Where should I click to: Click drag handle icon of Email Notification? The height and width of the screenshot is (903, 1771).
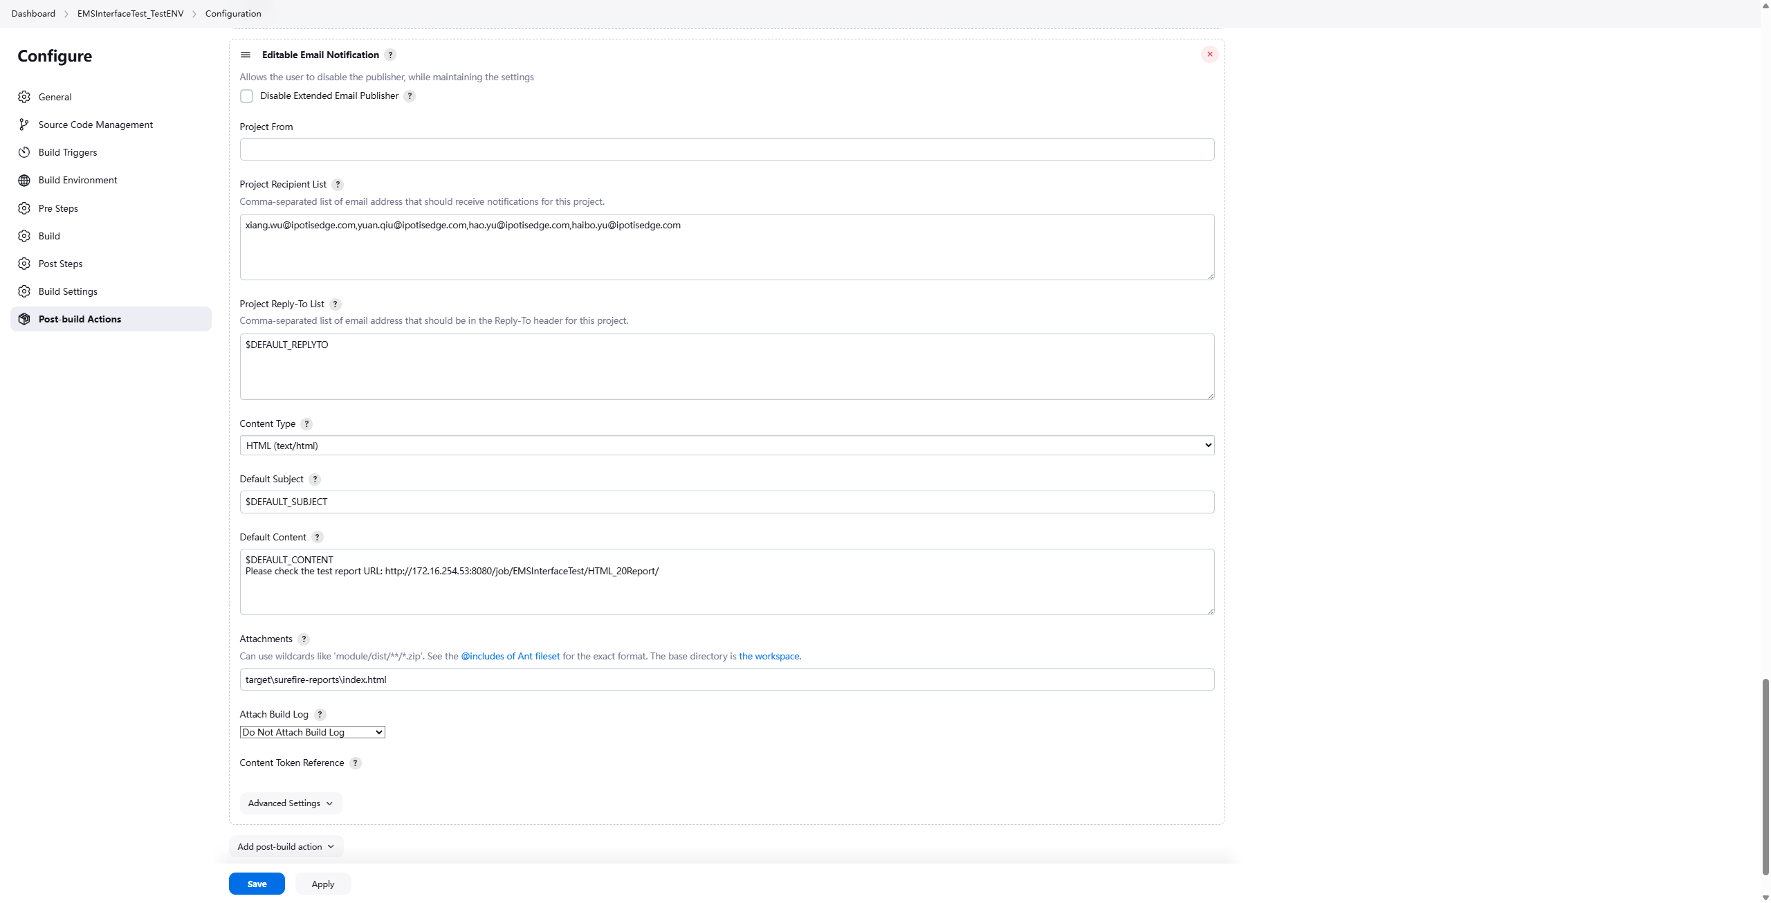tap(246, 55)
